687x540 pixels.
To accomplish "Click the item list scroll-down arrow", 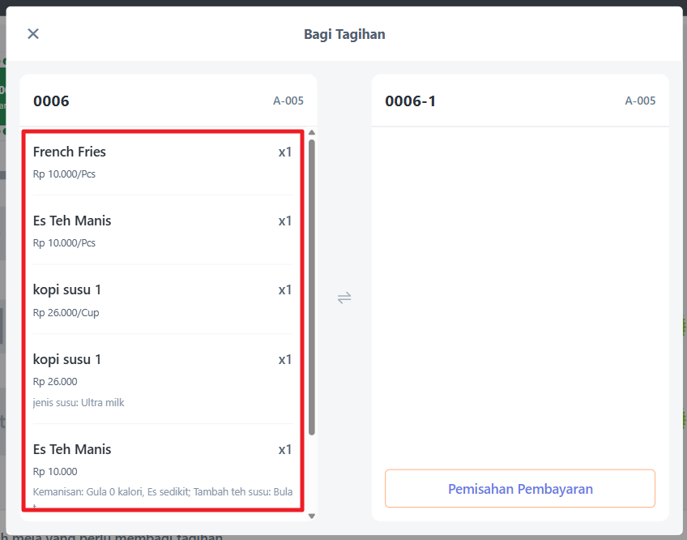I will coord(312,516).
